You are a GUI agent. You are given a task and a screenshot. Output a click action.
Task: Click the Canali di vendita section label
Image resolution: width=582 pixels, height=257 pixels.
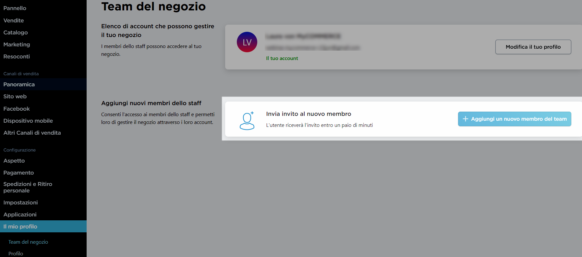(x=21, y=74)
